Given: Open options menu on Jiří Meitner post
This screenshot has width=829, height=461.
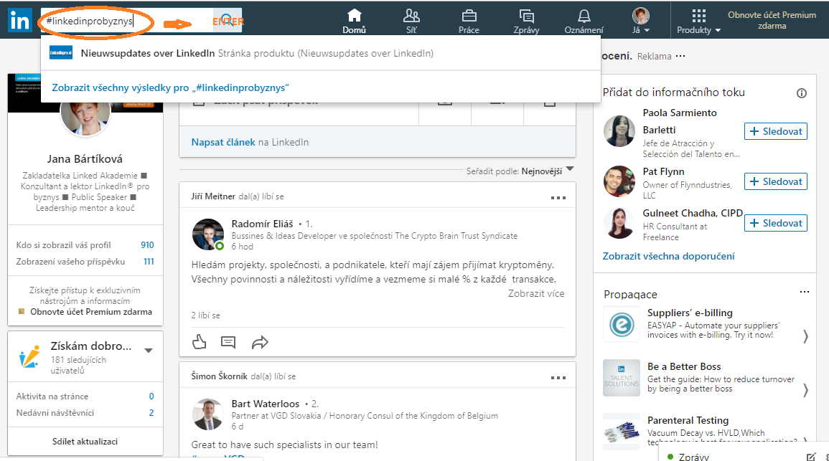Looking at the screenshot, I should coord(558,197).
